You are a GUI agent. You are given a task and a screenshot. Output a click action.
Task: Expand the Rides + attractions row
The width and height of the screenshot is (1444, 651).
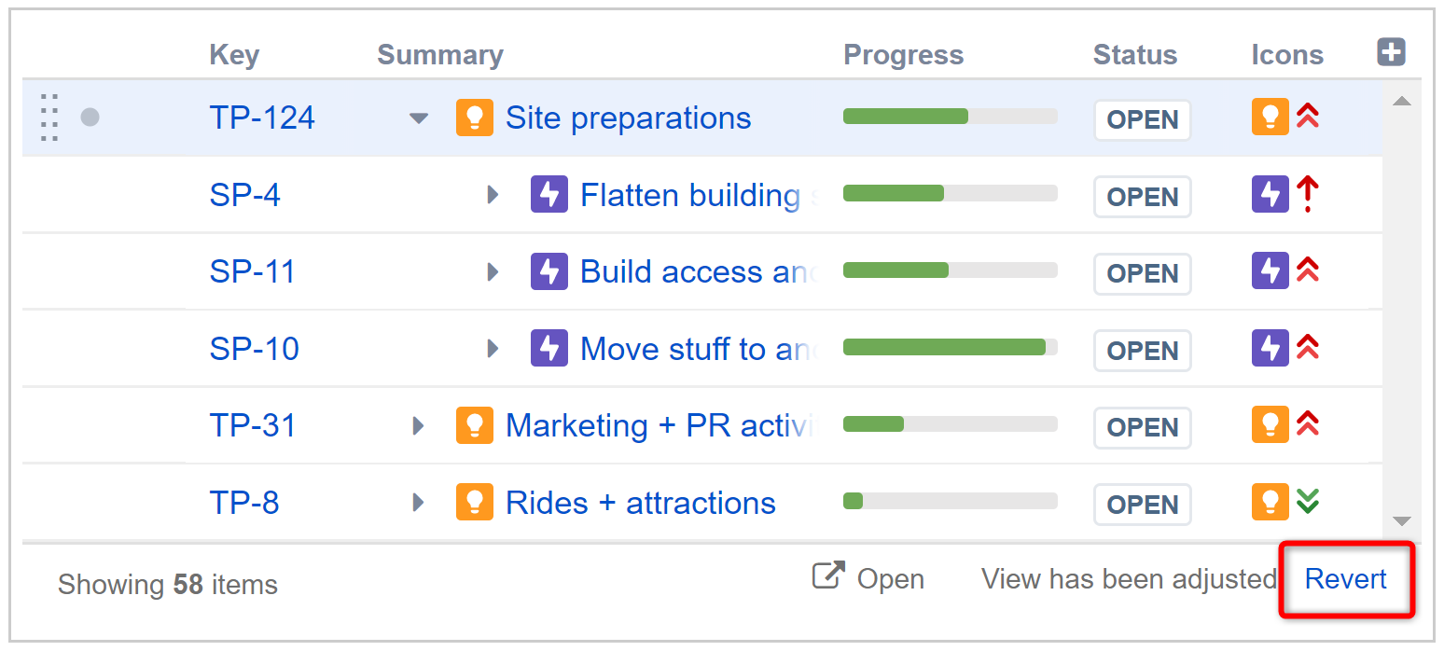click(x=418, y=503)
